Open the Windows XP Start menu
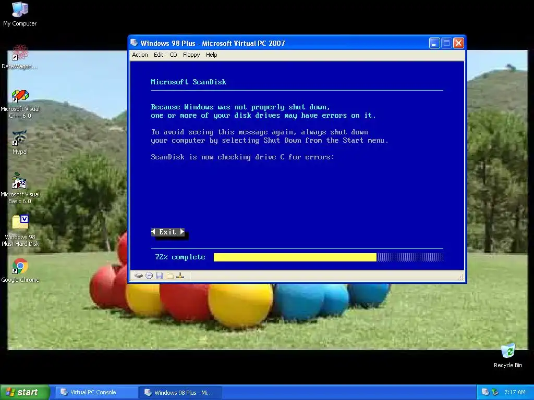 point(25,392)
